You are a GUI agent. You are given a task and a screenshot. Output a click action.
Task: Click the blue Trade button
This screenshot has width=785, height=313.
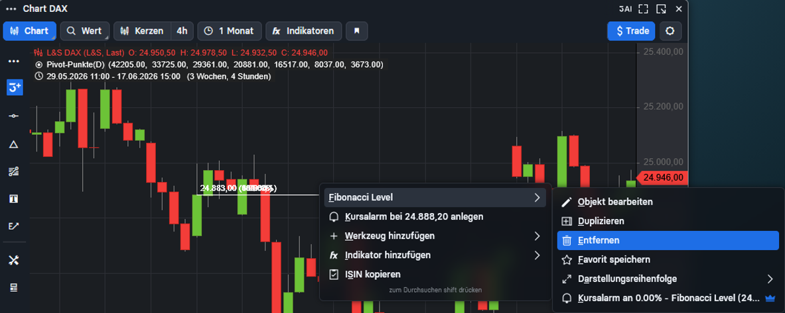click(631, 31)
